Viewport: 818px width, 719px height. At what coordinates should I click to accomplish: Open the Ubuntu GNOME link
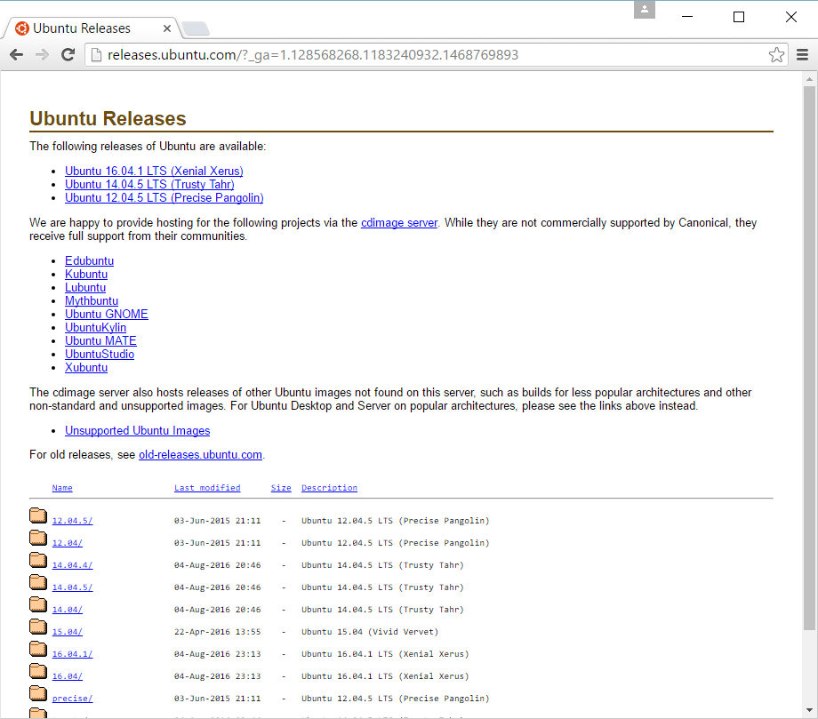click(107, 314)
